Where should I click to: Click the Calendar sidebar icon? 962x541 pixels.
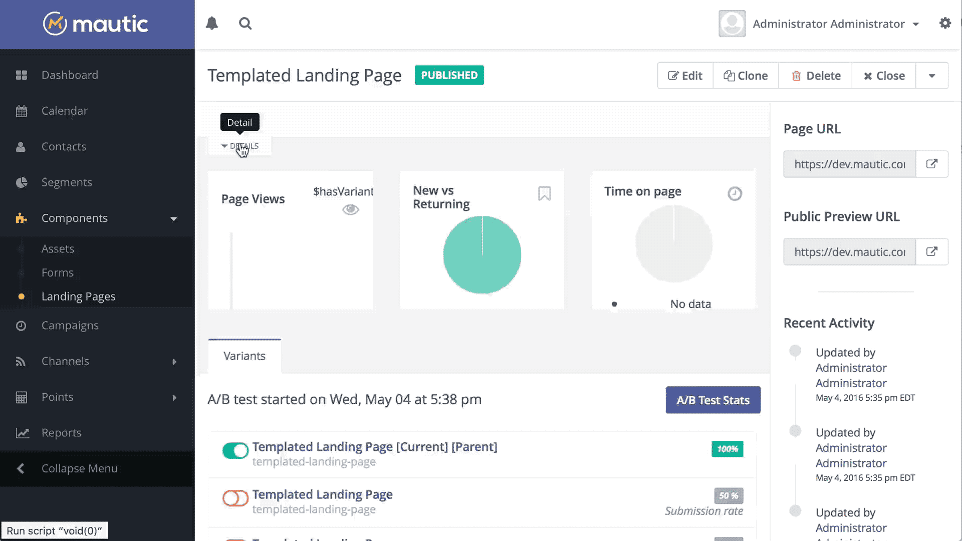click(21, 111)
